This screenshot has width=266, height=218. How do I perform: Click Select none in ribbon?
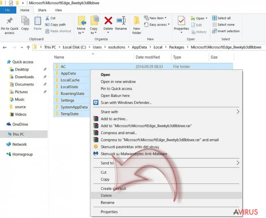click(x=223, y=25)
